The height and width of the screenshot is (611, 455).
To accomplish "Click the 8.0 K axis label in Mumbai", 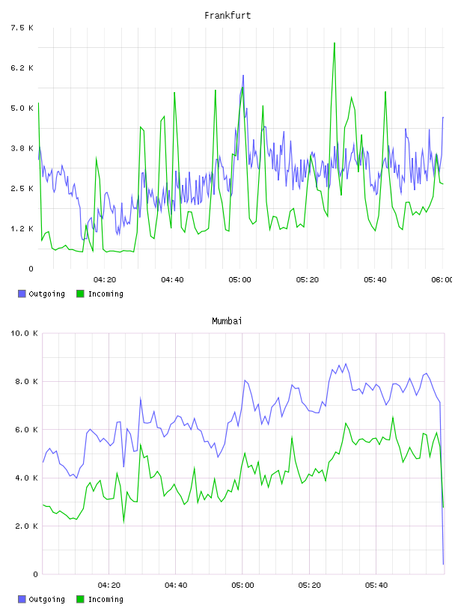I will [x=26, y=381].
